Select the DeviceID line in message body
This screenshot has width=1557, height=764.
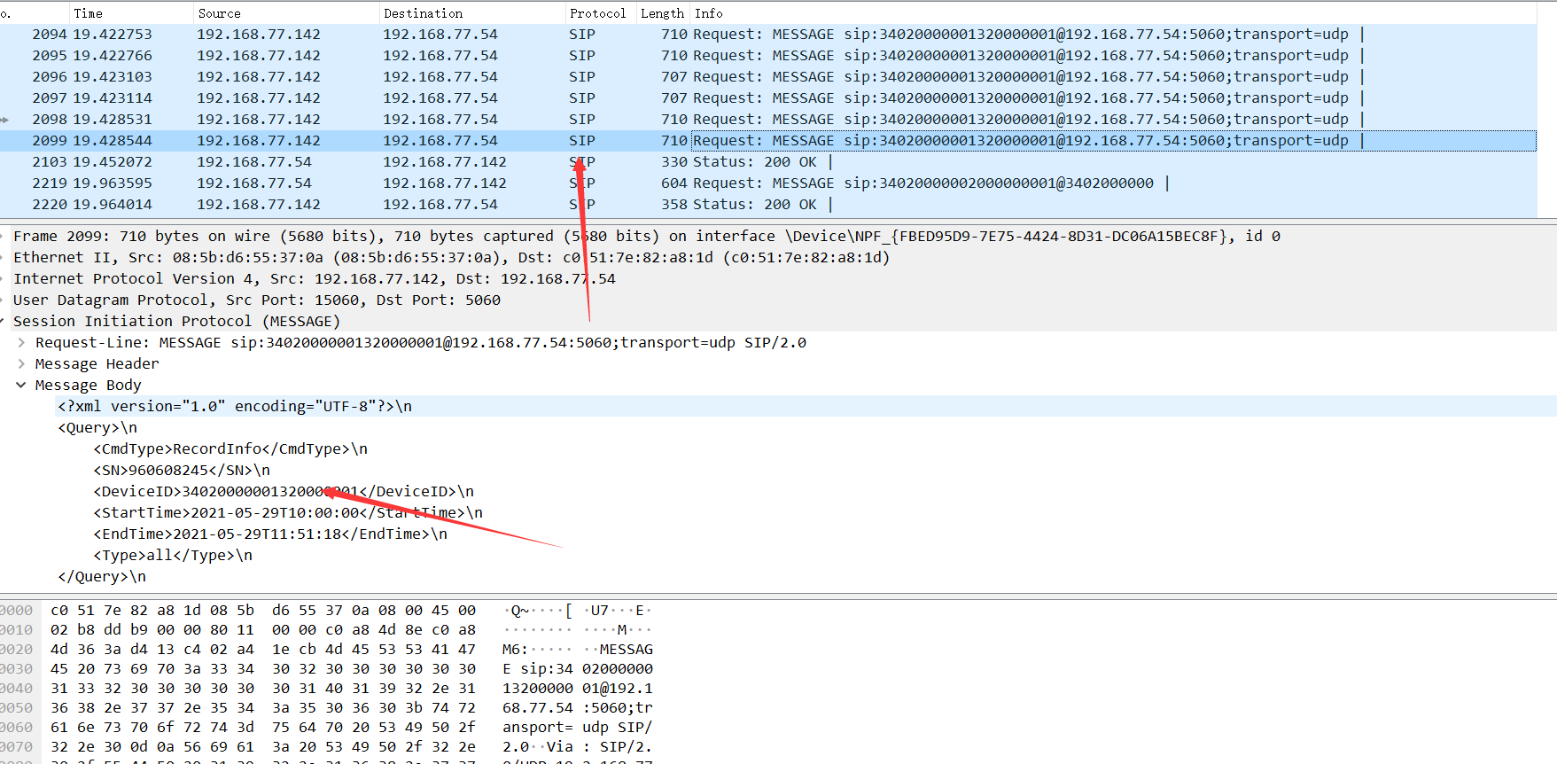point(284,491)
